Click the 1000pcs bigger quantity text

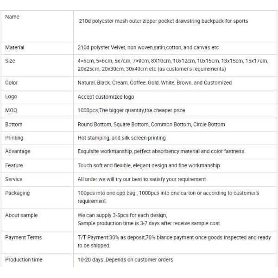[131, 111]
